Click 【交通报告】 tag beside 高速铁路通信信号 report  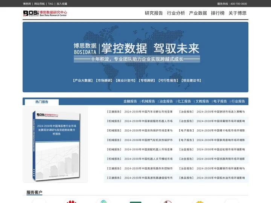coord(114,178)
